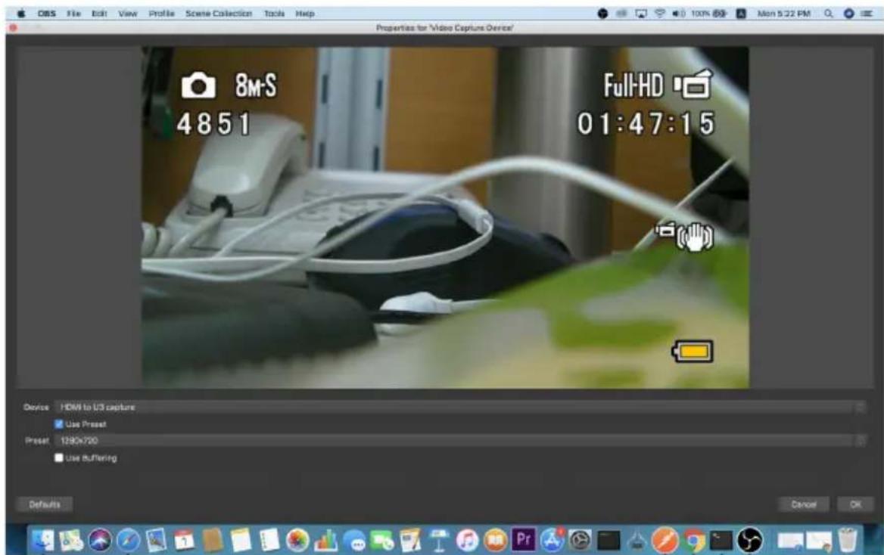Open the View menu
Viewport: 884px width, 555px height.
point(128,14)
